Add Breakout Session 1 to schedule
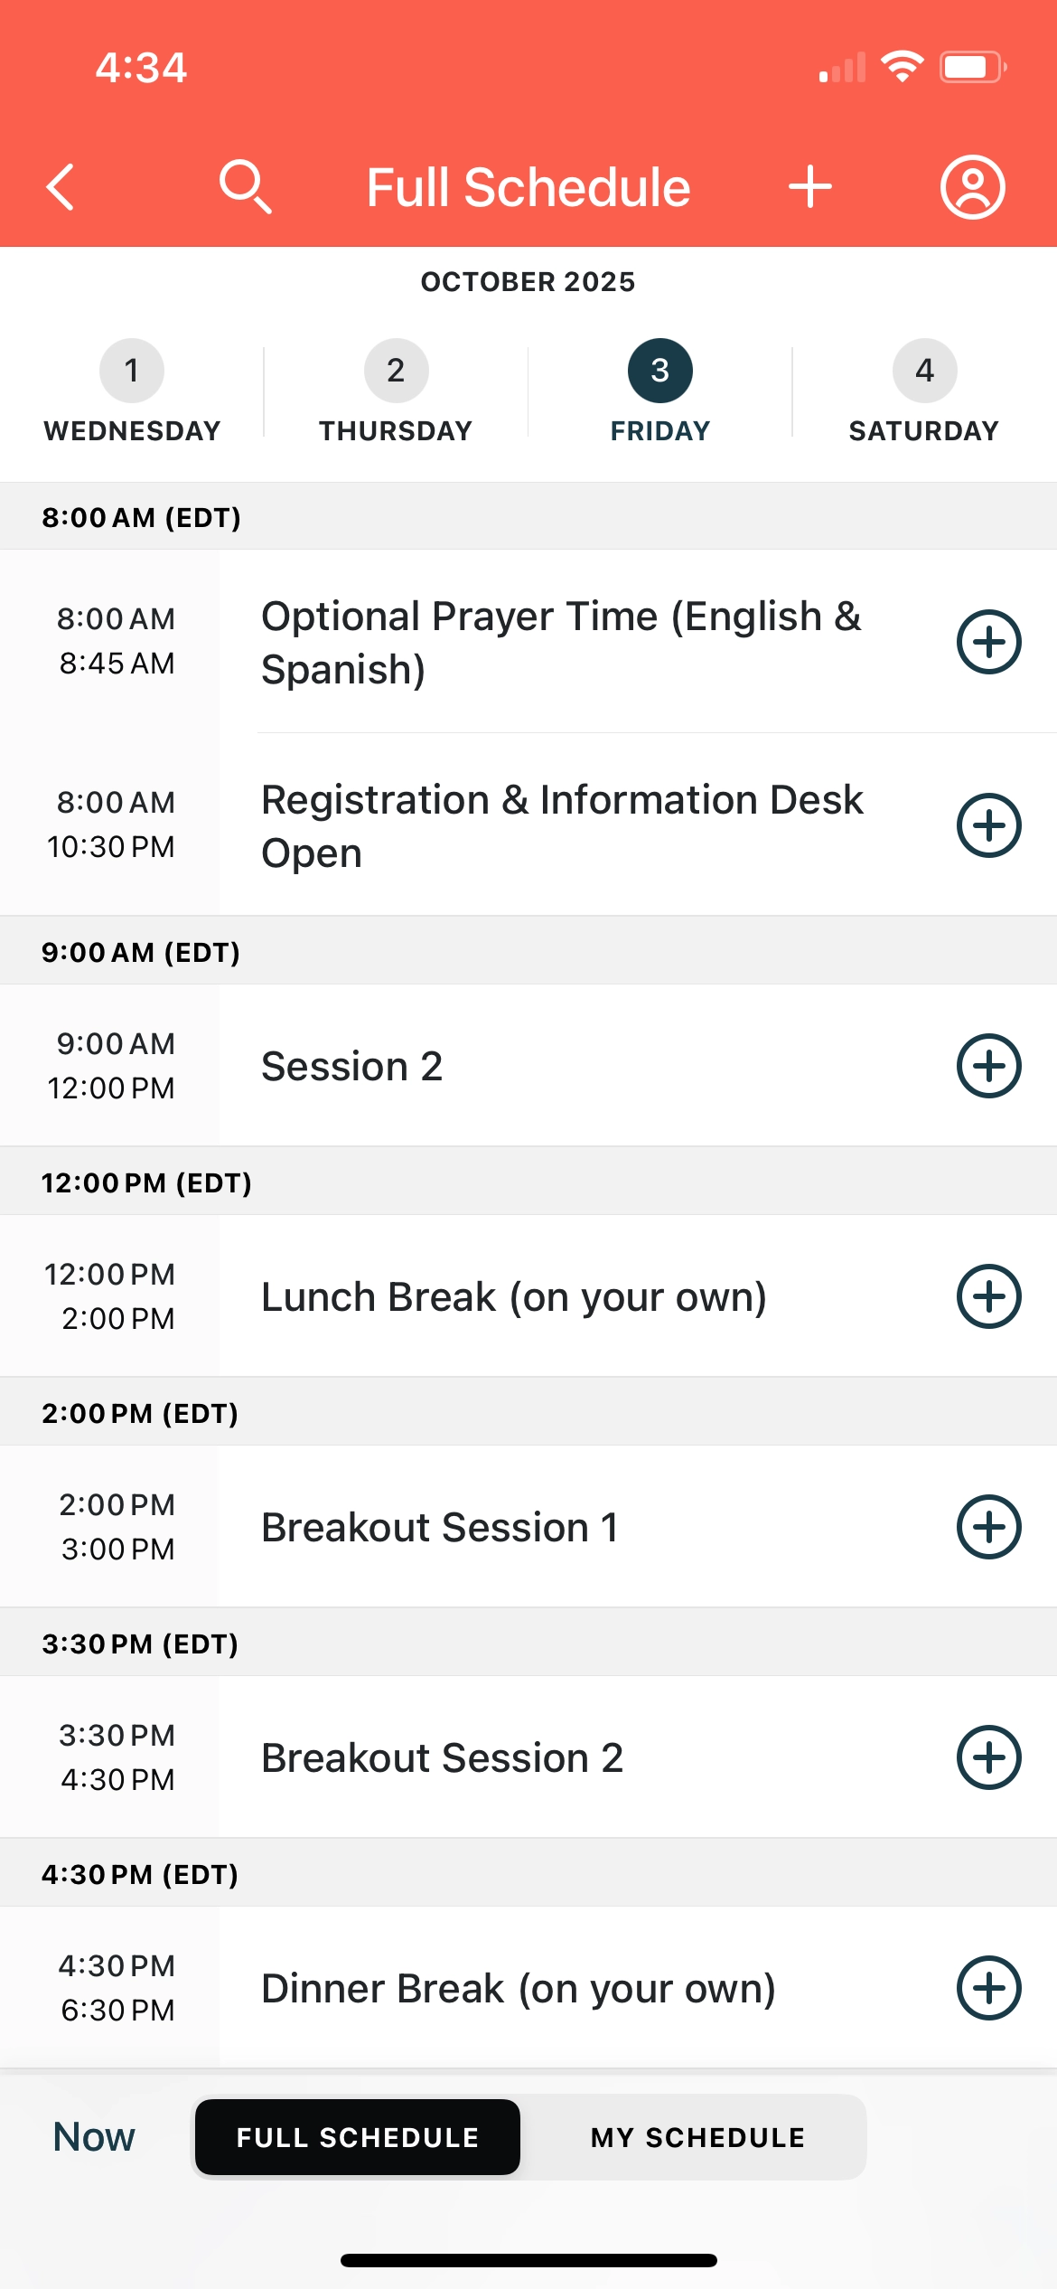This screenshot has height=2289, width=1057. 989,1527
